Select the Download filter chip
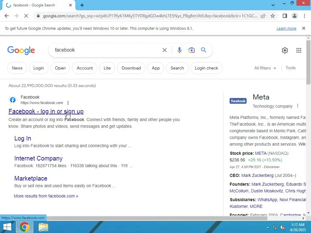This screenshot has height=233, width=311. (131, 68)
